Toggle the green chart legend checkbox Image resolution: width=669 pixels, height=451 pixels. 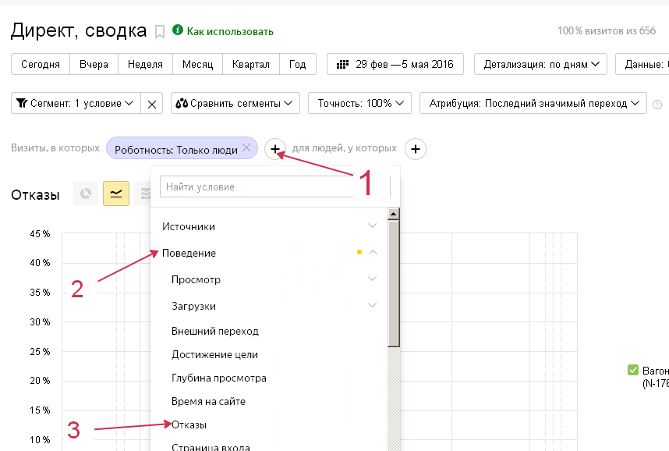point(633,370)
